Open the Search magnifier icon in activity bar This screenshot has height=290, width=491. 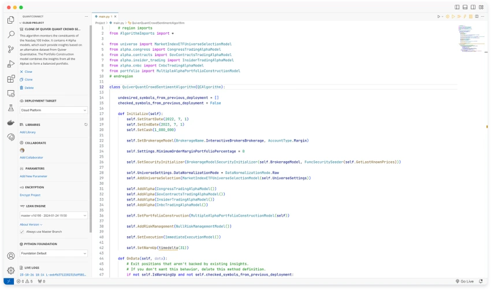10,35
